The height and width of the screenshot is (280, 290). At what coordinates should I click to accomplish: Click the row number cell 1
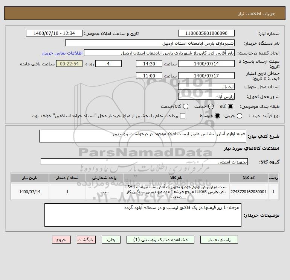point(273,192)
